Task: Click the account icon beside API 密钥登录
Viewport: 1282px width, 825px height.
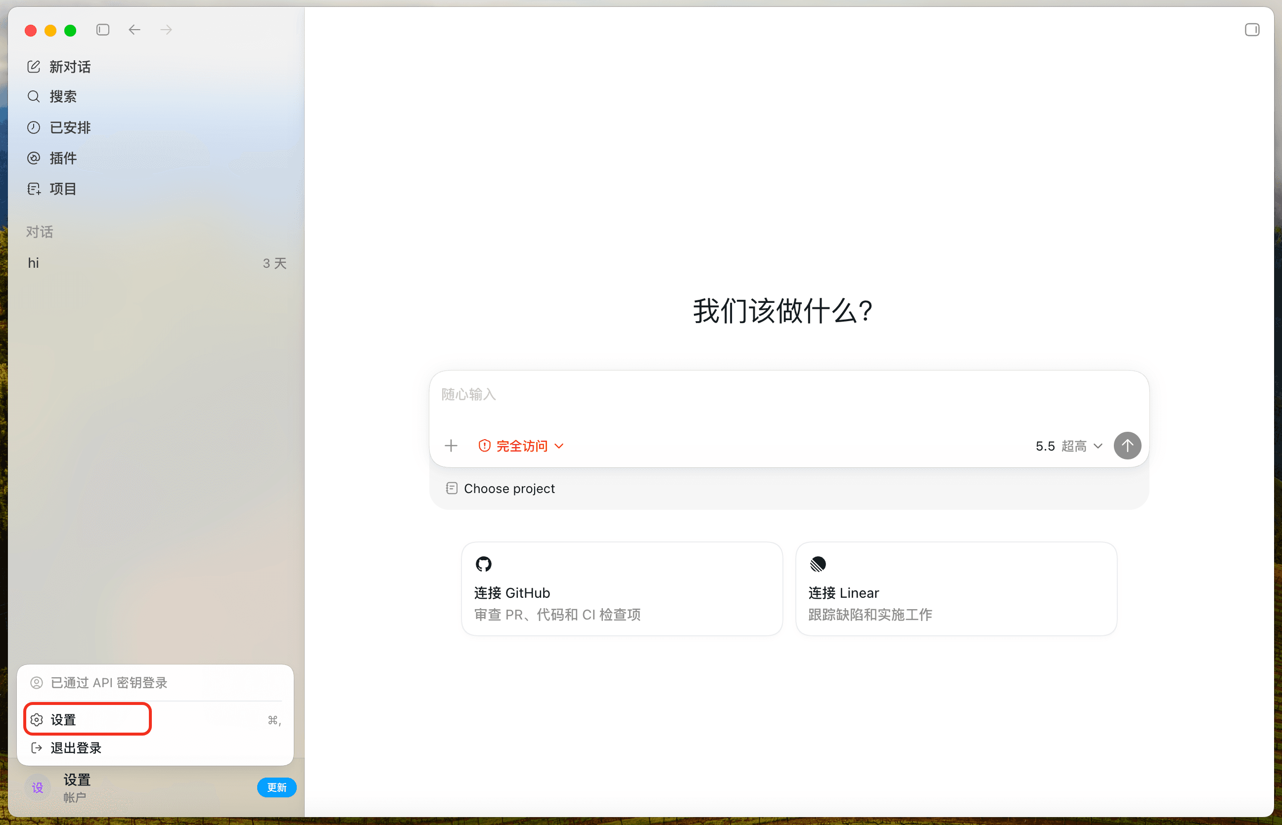Action: click(37, 683)
